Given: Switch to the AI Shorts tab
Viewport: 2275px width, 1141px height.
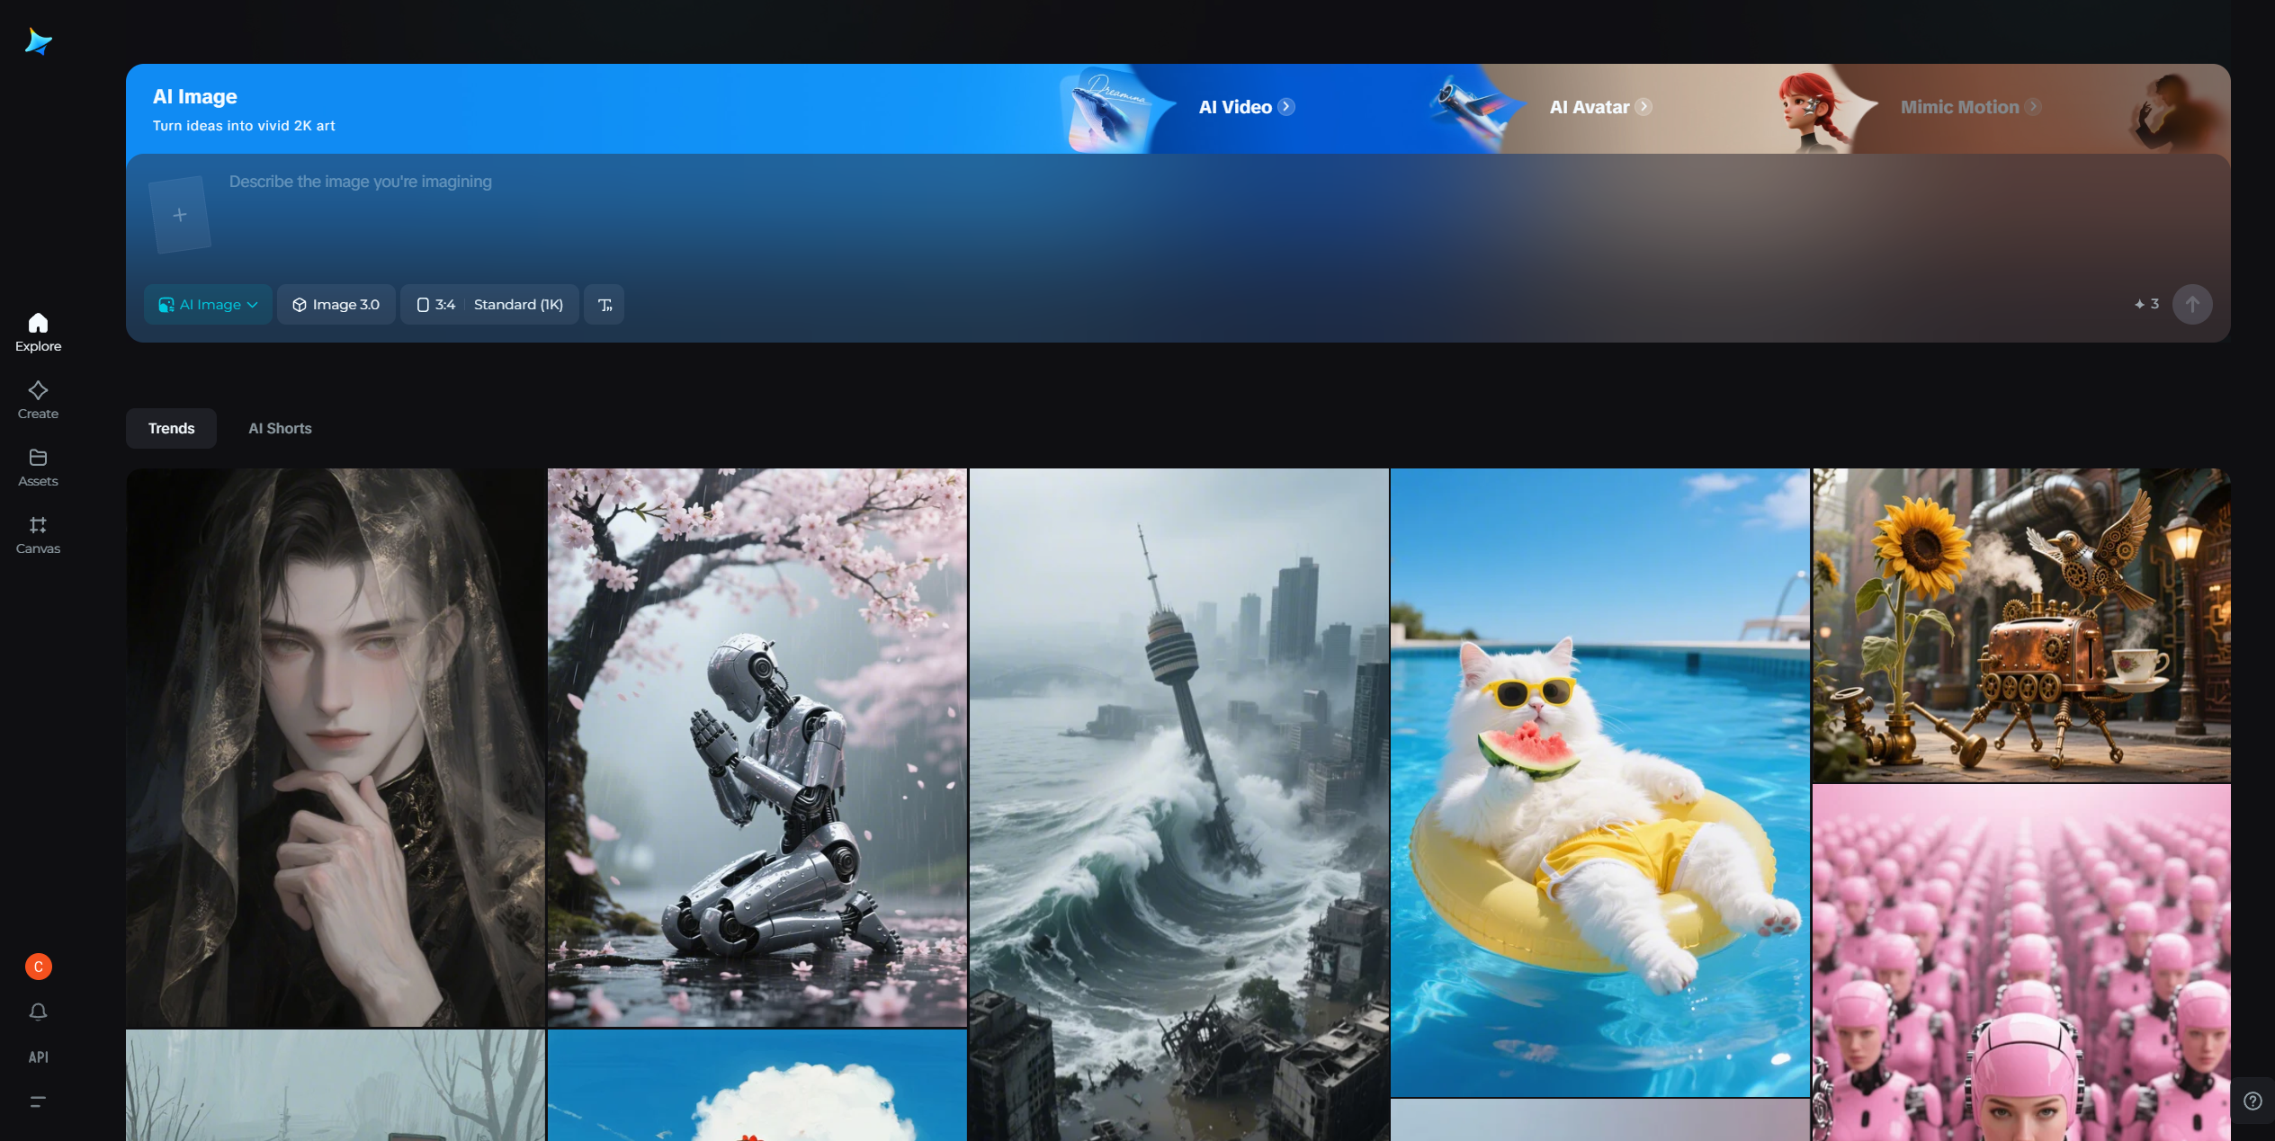Looking at the screenshot, I should 280,428.
